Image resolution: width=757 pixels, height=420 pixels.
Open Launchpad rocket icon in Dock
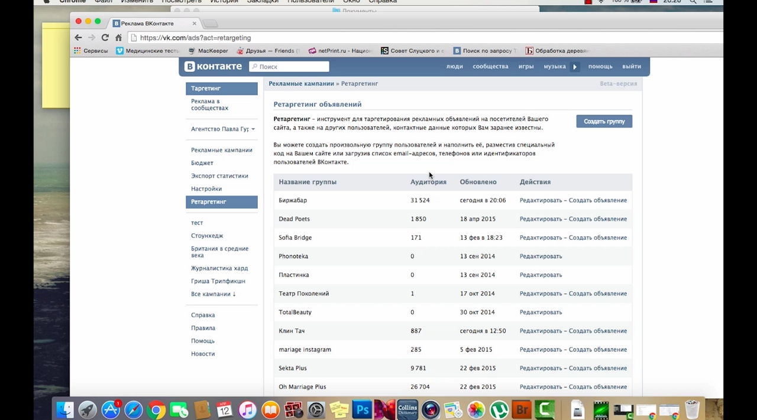(x=88, y=409)
